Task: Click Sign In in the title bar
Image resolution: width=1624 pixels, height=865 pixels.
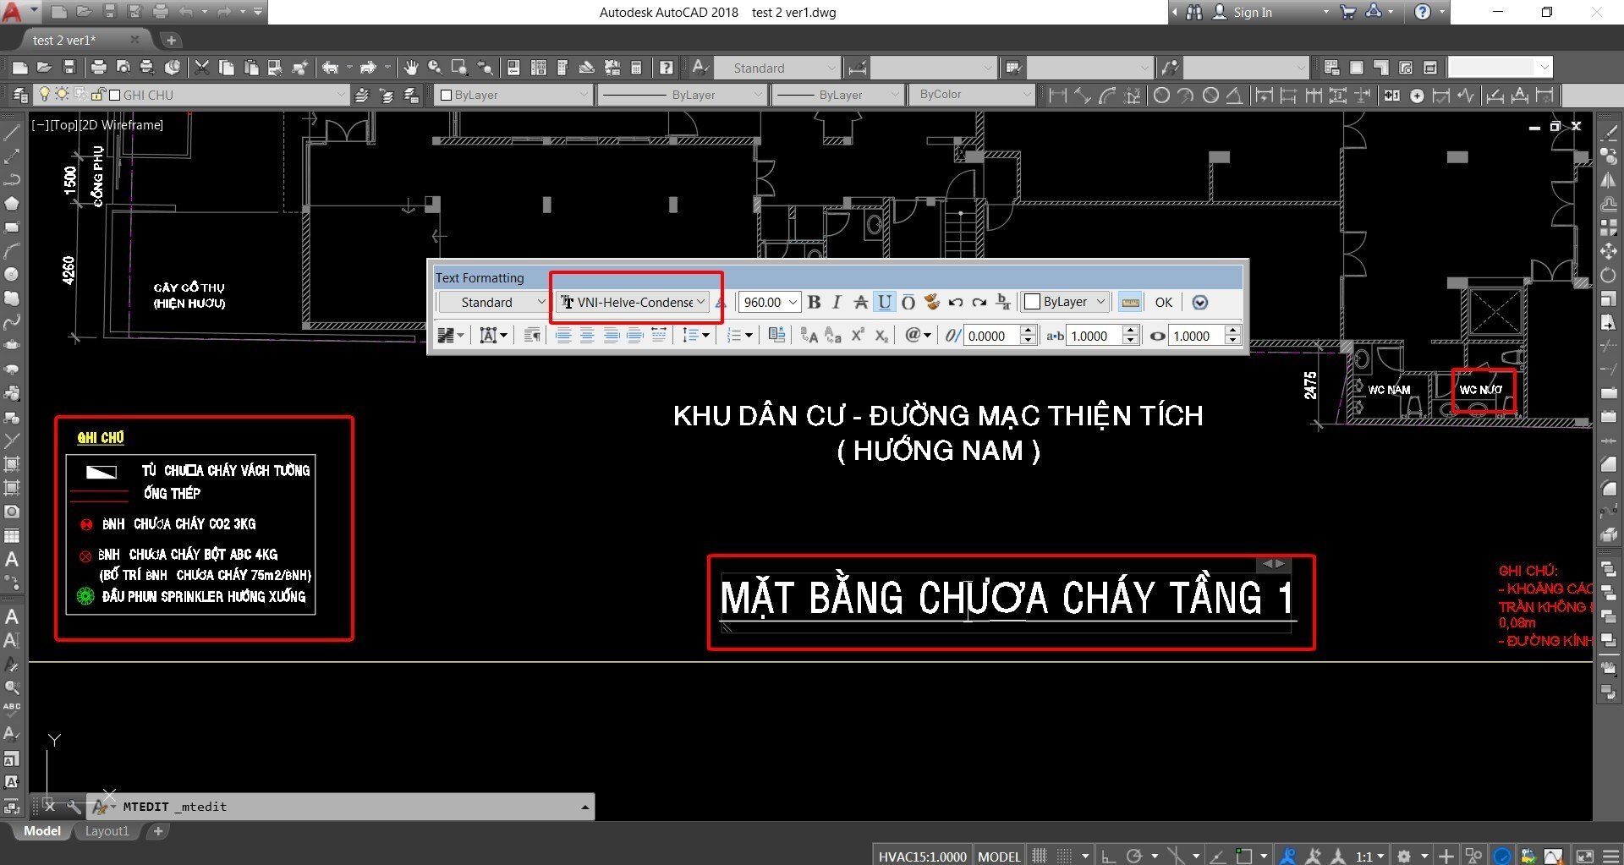Action: tap(1252, 13)
